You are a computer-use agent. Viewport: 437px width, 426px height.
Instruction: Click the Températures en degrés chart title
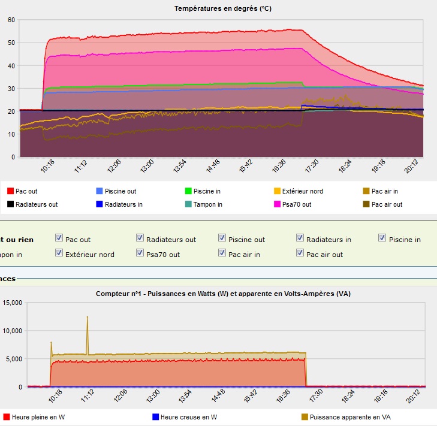click(223, 8)
